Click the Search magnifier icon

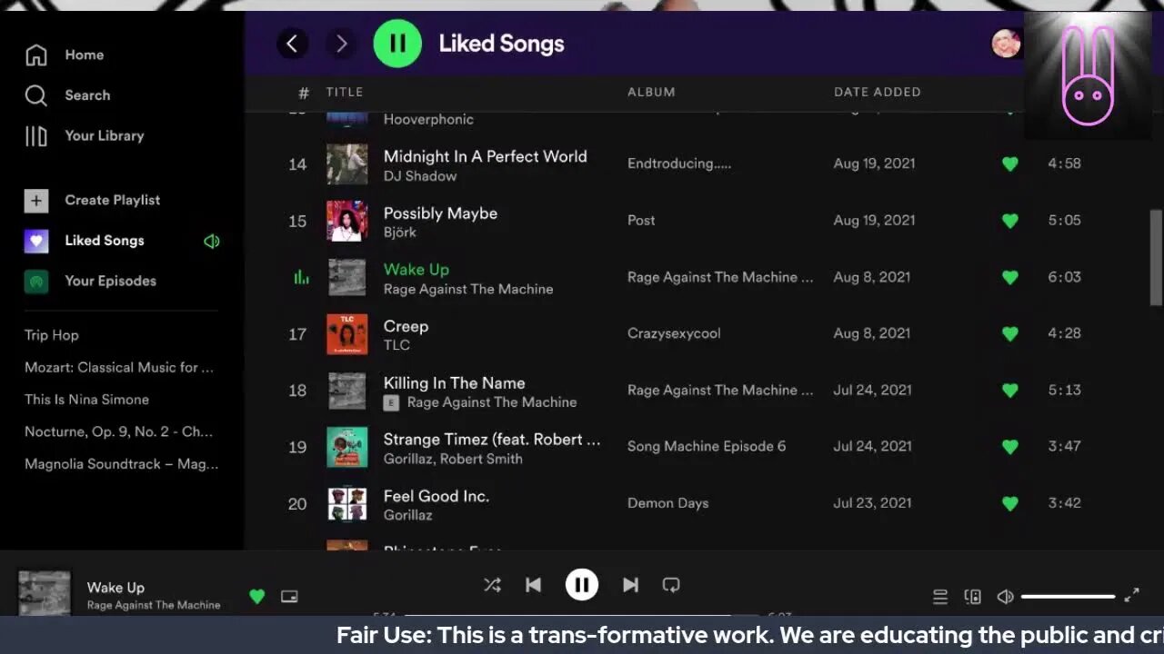(36, 95)
